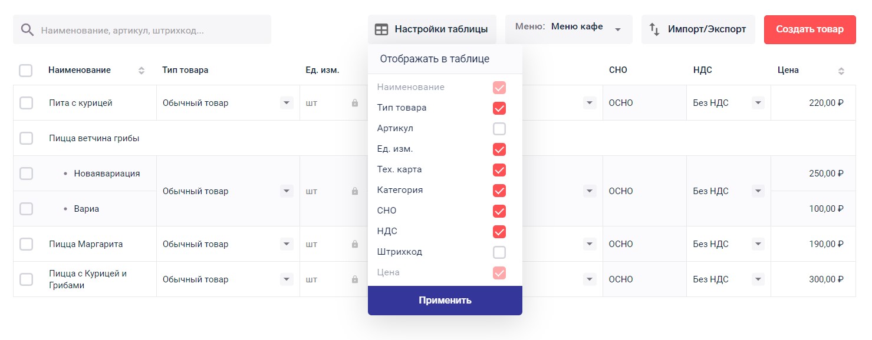Select Пицца с Курицей и Грибами row checkbox
The image size is (872, 340).
pyautogui.click(x=26, y=279)
